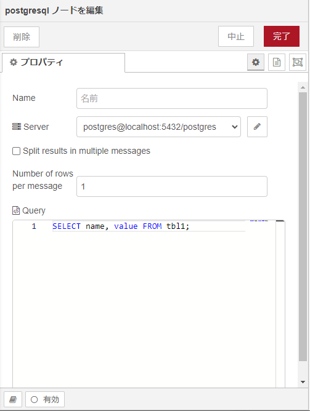
Task: Open node properties gear icon
Action: (x=255, y=62)
